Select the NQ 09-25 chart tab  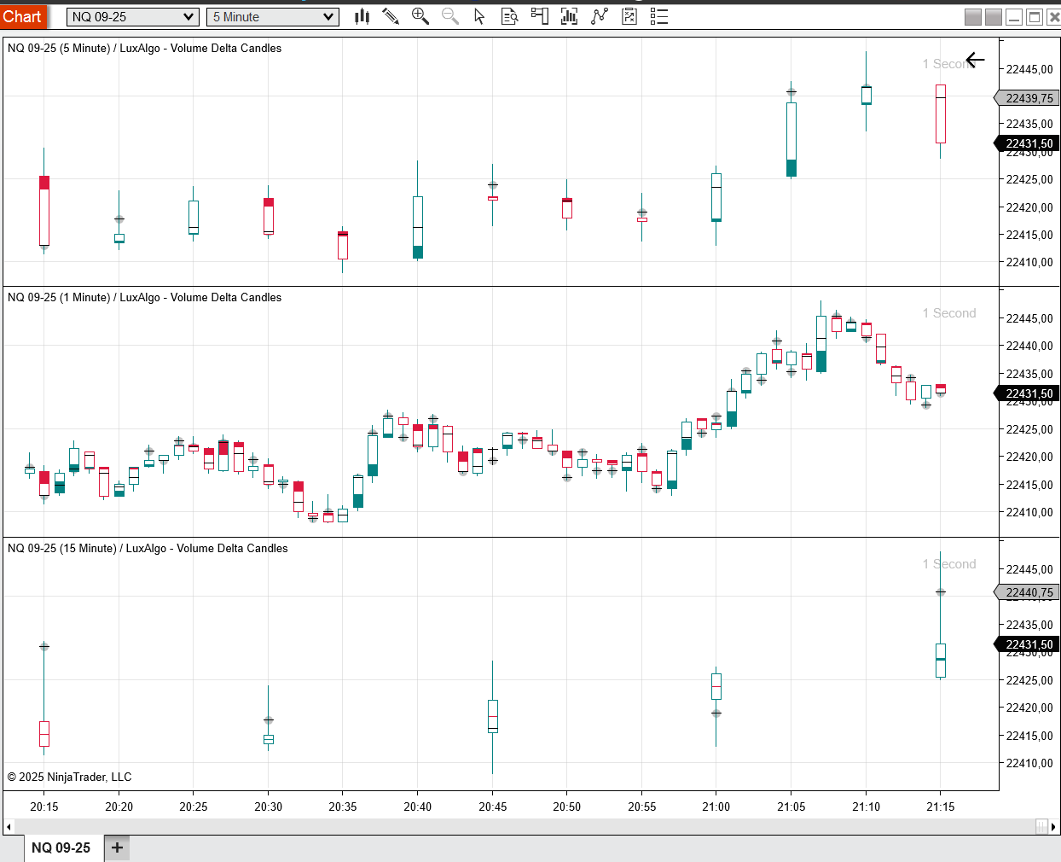coord(60,847)
